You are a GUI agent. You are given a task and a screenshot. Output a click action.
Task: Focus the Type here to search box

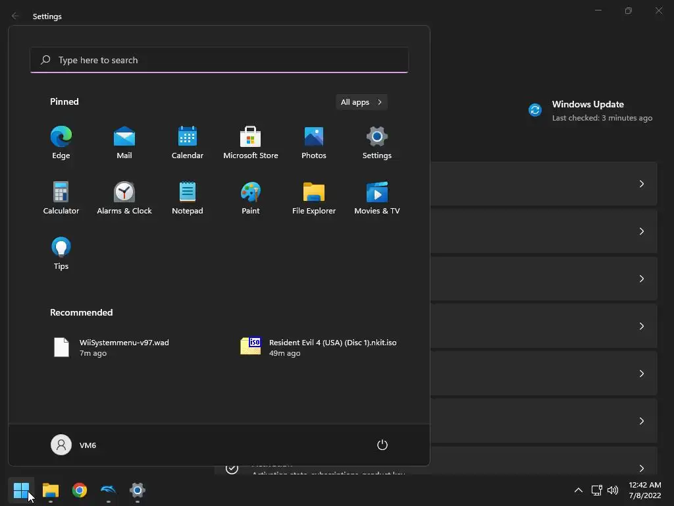(x=219, y=60)
